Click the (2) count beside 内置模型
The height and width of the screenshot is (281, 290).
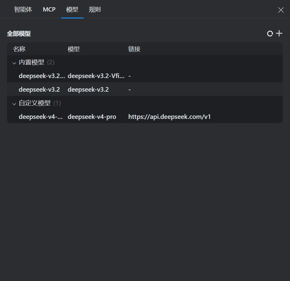(51, 63)
